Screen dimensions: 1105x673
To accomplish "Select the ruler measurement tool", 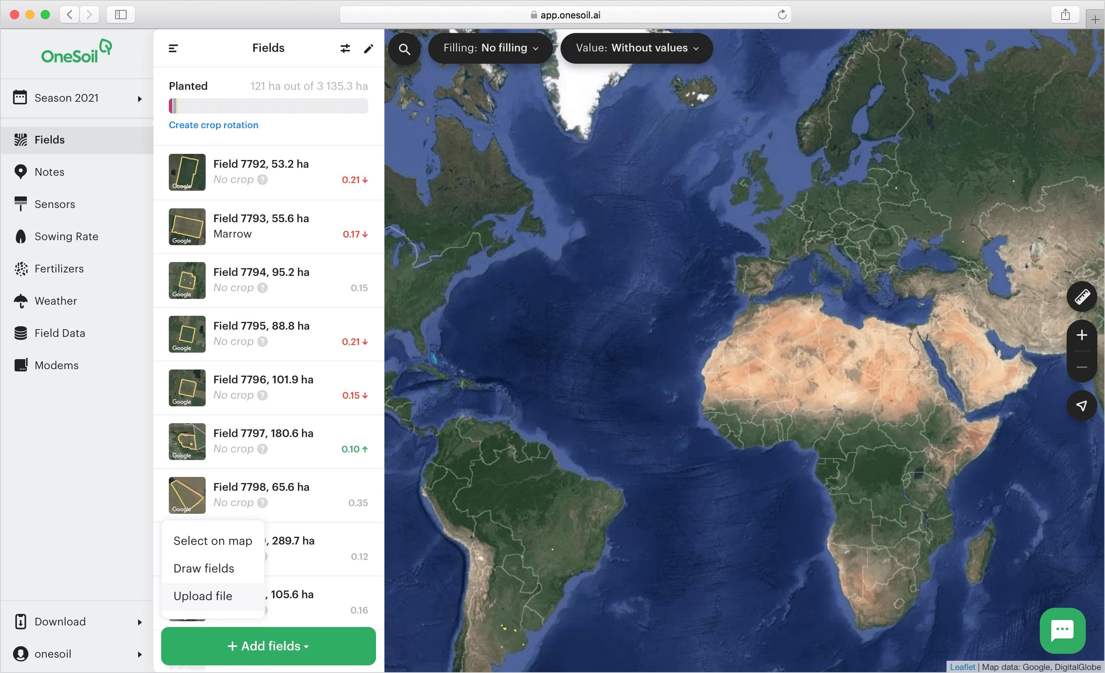I will (x=1081, y=297).
